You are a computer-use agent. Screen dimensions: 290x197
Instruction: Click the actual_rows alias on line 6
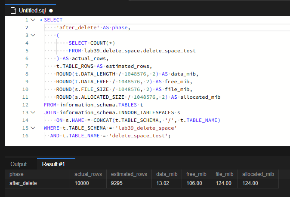89,58
